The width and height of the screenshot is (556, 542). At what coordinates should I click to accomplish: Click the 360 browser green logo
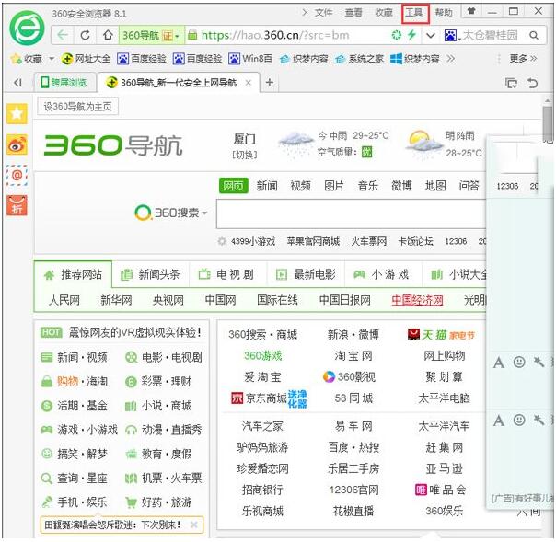27,28
